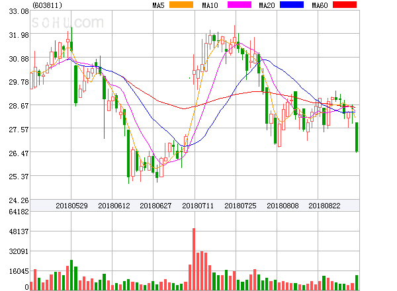Click the 27.57 price axis label
The width and height of the screenshot is (397, 291).
tap(19, 130)
